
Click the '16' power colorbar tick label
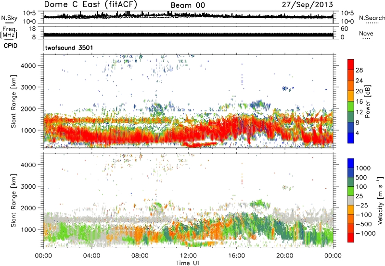[x=359, y=101]
